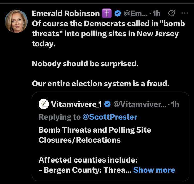Open the truncated @Em... handle

click(136, 13)
